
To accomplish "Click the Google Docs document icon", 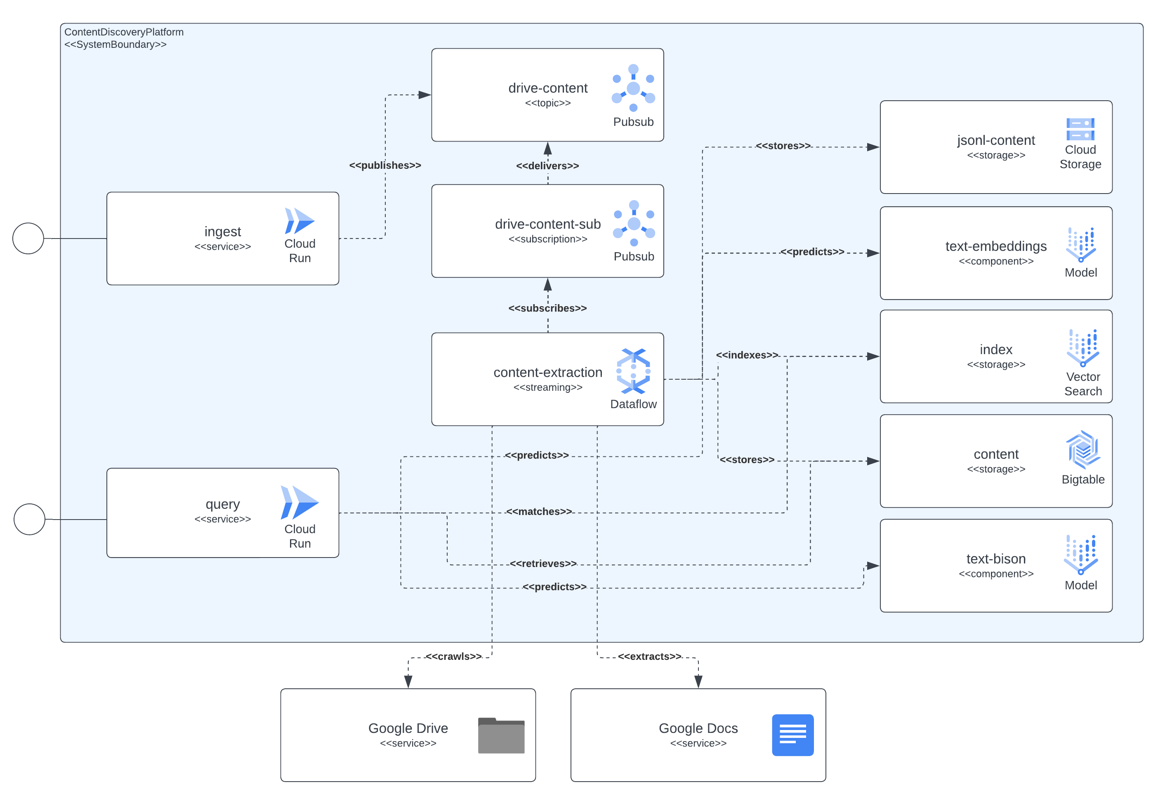I will (x=793, y=735).
